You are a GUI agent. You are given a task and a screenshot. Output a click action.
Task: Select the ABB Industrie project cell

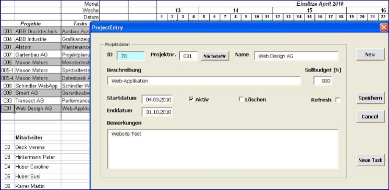click(38, 39)
